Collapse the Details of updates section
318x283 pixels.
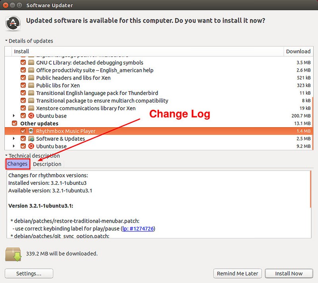6,41
